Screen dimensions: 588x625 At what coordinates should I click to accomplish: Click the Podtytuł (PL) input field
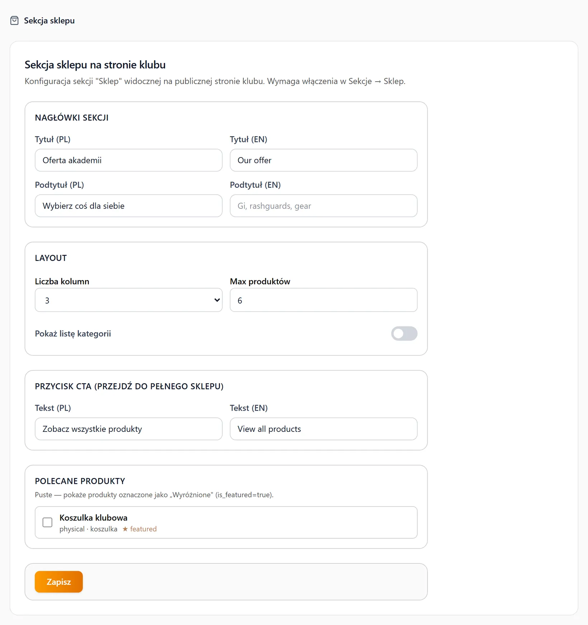(x=129, y=206)
